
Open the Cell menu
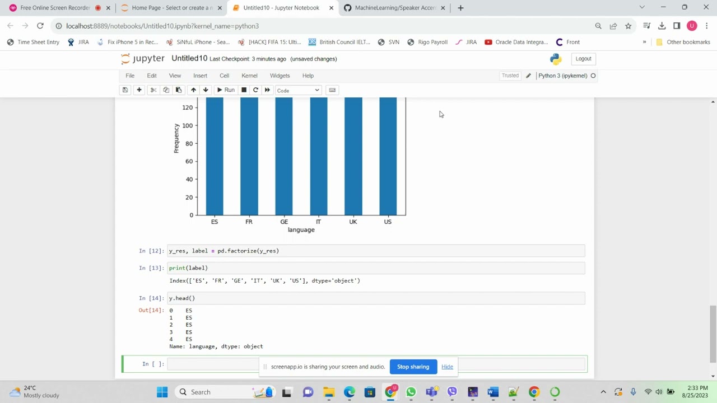pos(224,76)
